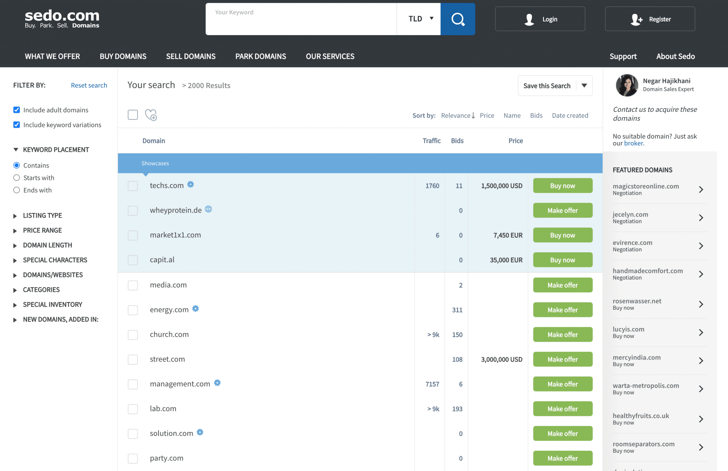Expand New Domains, Added In filter
Screen dimensions: 728x471
click(56, 320)
